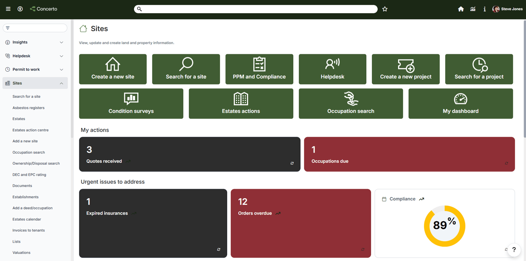Click the Create a new site tile

pos(113,69)
